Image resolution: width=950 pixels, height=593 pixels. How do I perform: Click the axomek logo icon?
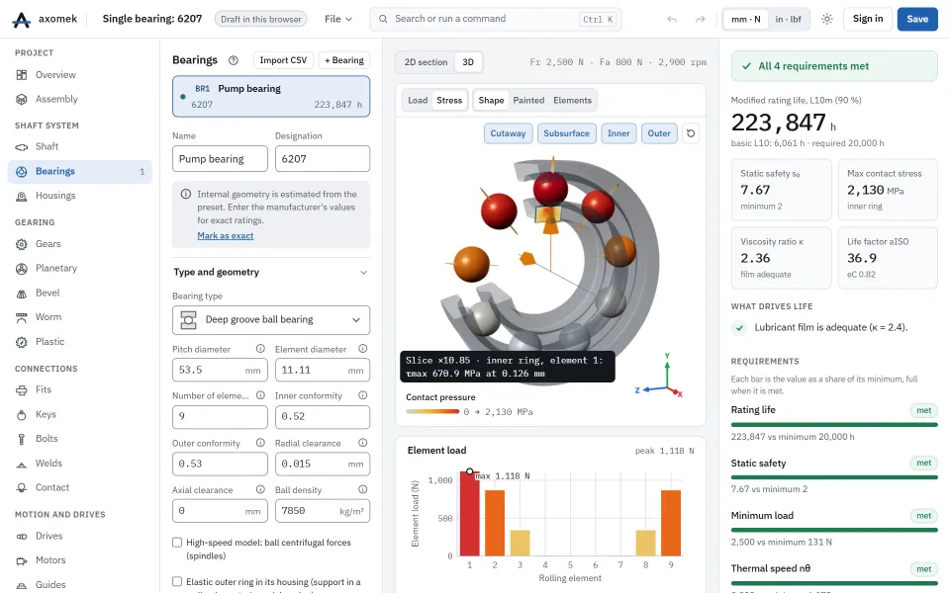pyautogui.click(x=21, y=20)
